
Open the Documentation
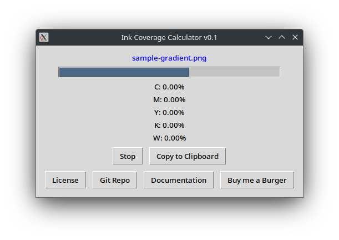click(179, 180)
